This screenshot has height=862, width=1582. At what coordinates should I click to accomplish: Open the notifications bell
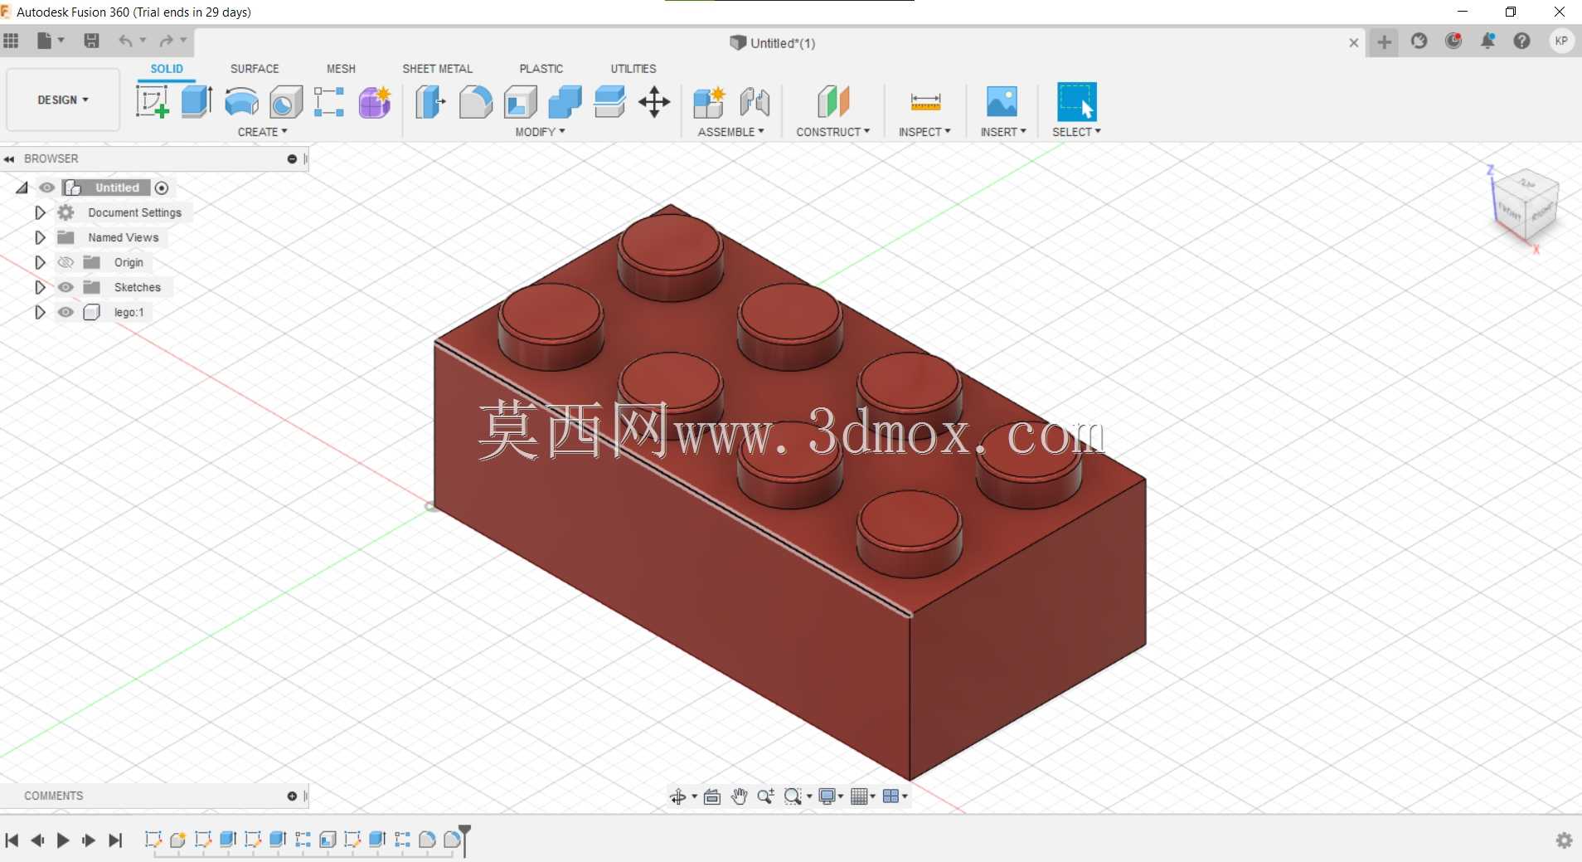tap(1488, 41)
